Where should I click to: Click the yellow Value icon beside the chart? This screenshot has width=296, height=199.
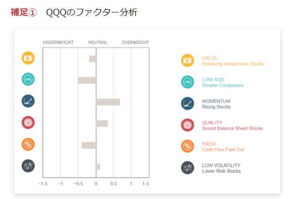point(28,58)
